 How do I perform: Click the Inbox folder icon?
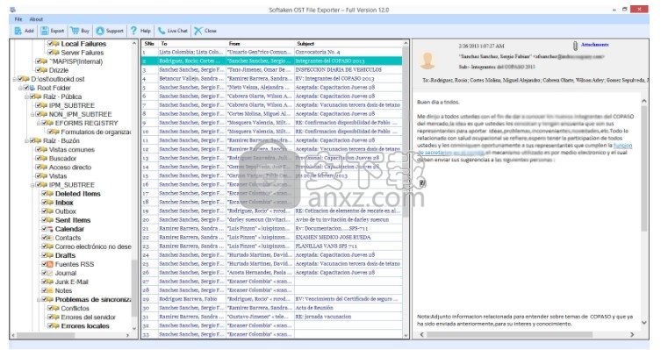pyautogui.click(x=50, y=203)
